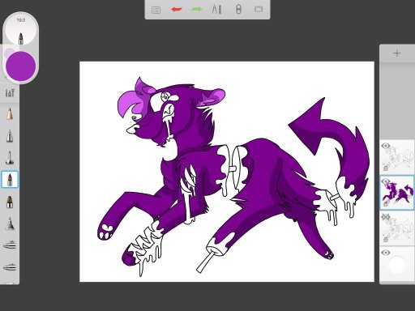The width and height of the screenshot is (415, 311).
Task: Show the hidden sketch layer with the crossed eye
Action: tap(386, 217)
